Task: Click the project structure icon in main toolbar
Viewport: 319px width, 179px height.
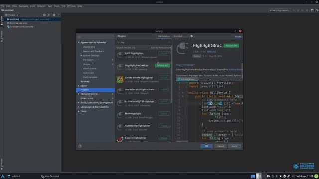Action: click(x=312, y=10)
